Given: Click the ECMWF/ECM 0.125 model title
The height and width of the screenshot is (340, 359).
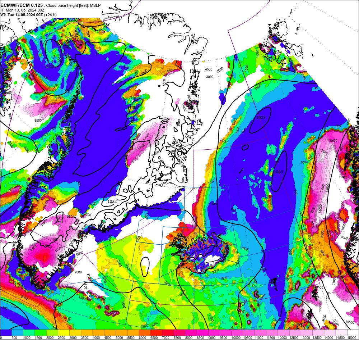Looking at the screenshot, I should (22, 5).
